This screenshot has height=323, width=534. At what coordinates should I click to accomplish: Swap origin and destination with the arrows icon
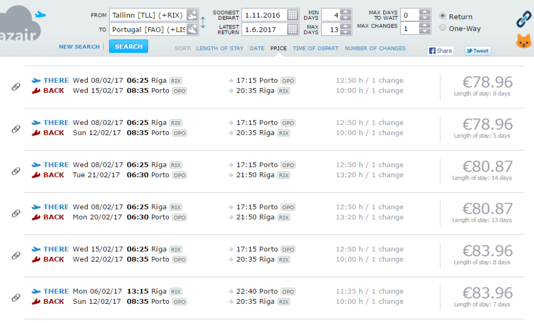pyautogui.click(x=203, y=22)
